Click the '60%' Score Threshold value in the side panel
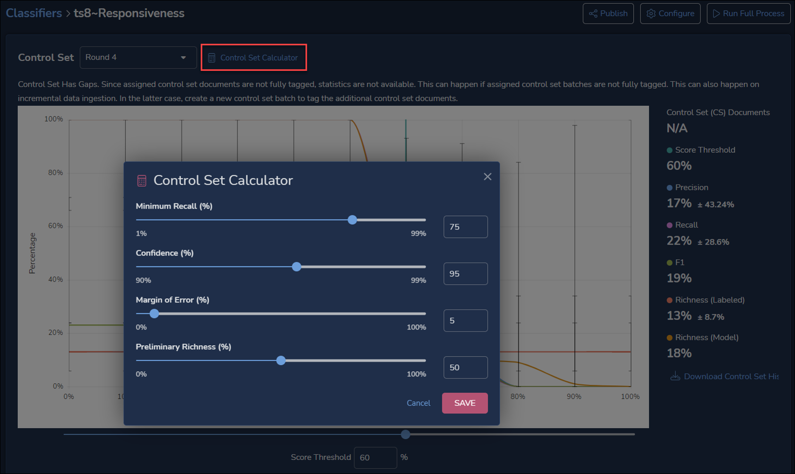This screenshot has width=795, height=474. click(679, 166)
